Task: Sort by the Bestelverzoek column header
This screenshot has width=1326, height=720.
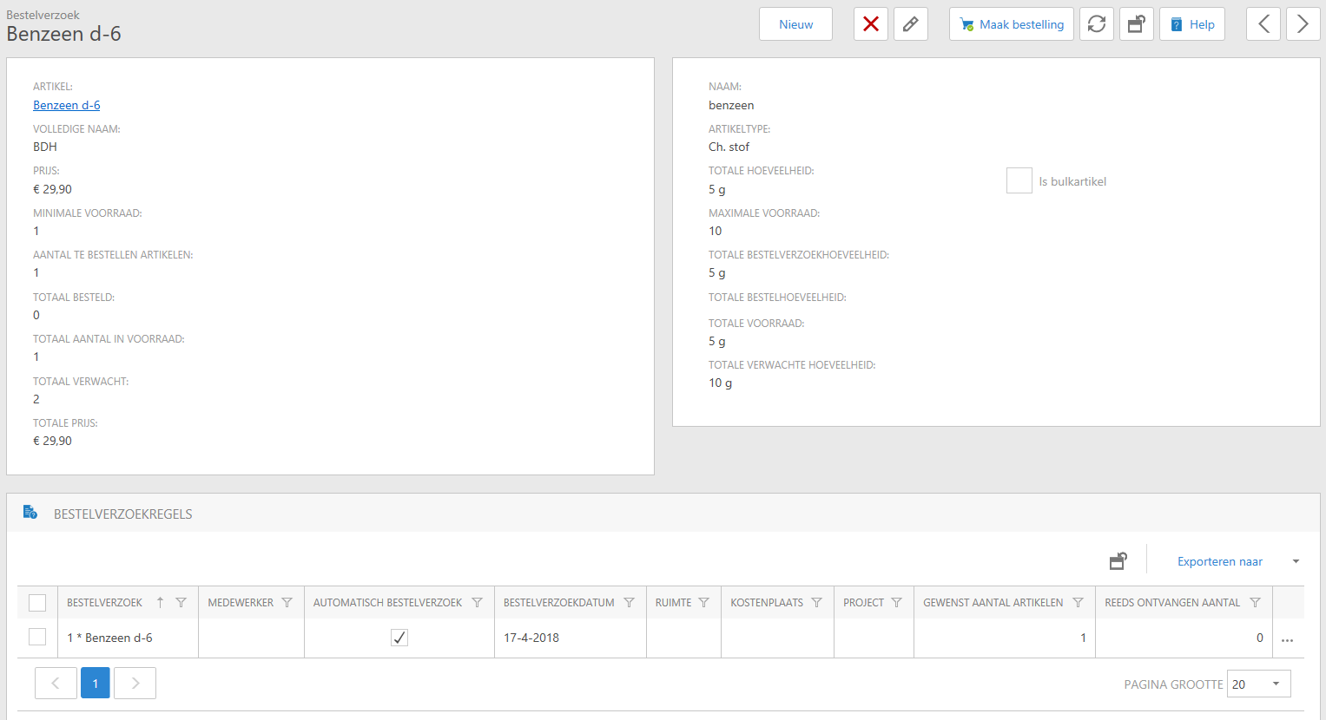Action: [105, 603]
